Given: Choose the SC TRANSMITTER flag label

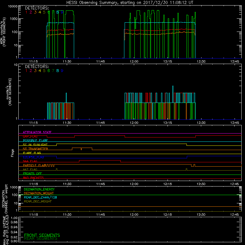Looking at the screenshot, I should click(36, 149).
